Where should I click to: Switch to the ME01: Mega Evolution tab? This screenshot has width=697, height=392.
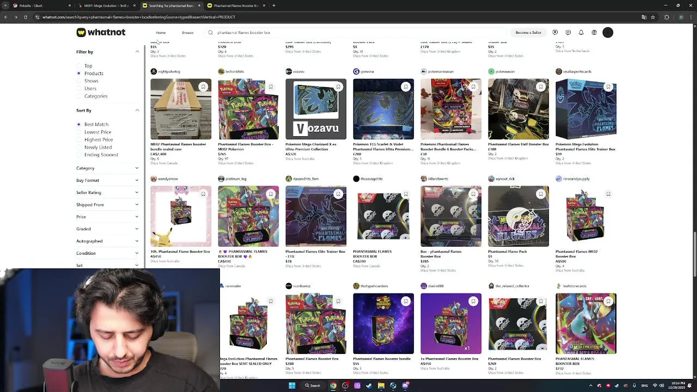point(107,5)
